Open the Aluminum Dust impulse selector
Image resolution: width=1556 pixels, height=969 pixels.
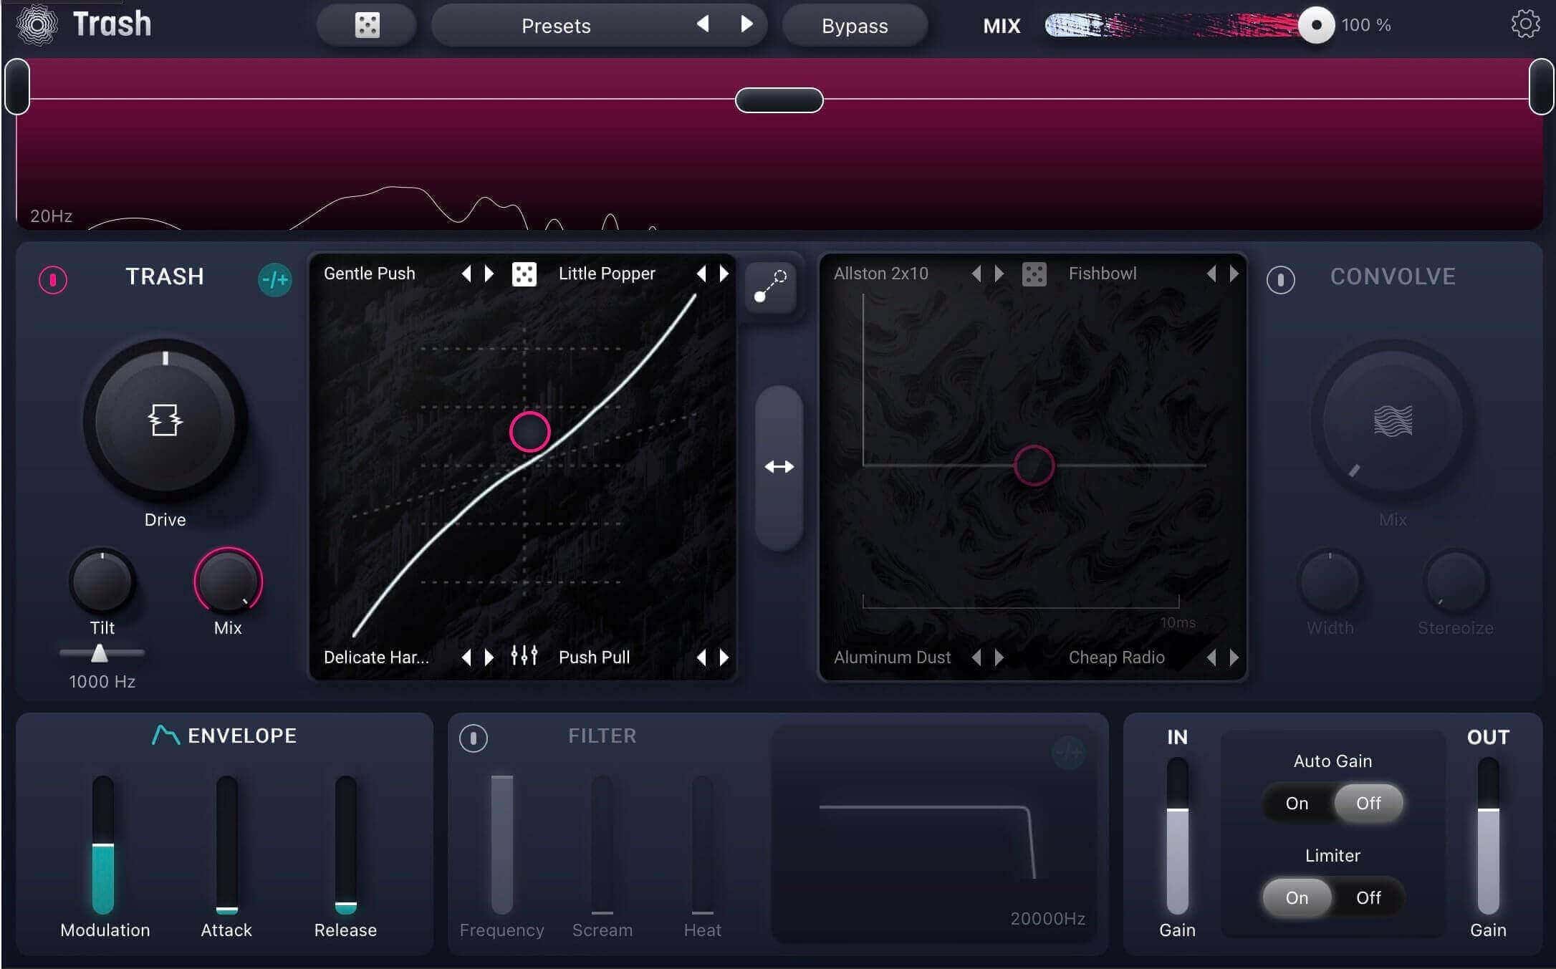pos(892,657)
